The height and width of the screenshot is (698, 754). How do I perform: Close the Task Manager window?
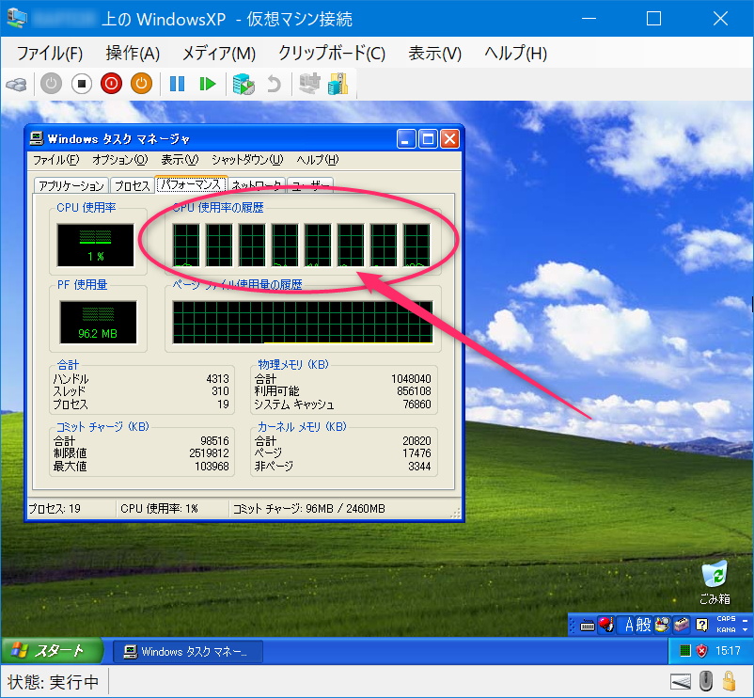click(449, 139)
